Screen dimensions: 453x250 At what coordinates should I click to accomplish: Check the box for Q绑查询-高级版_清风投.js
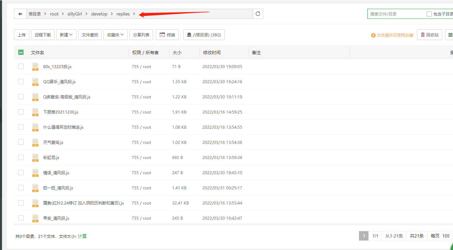(21, 97)
